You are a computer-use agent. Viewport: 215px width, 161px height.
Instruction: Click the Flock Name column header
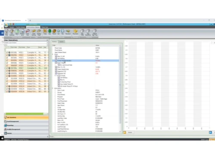tap(22, 47)
